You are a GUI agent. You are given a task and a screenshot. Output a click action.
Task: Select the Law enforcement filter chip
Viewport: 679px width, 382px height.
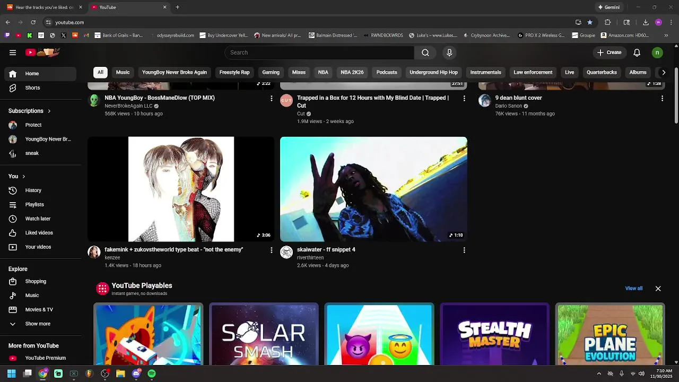pos(533,73)
